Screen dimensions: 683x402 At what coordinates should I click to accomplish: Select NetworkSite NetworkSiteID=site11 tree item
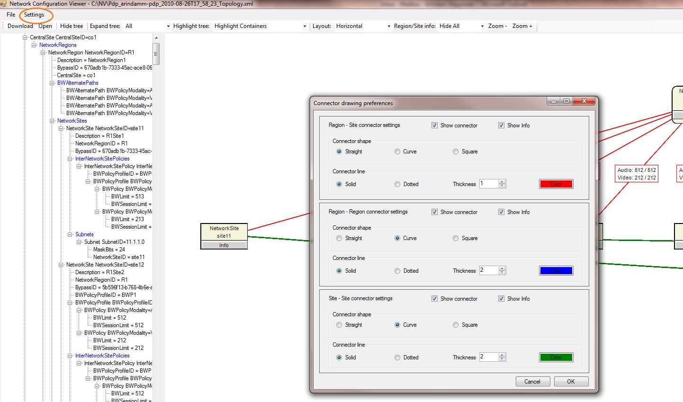(x=105, y=128)
